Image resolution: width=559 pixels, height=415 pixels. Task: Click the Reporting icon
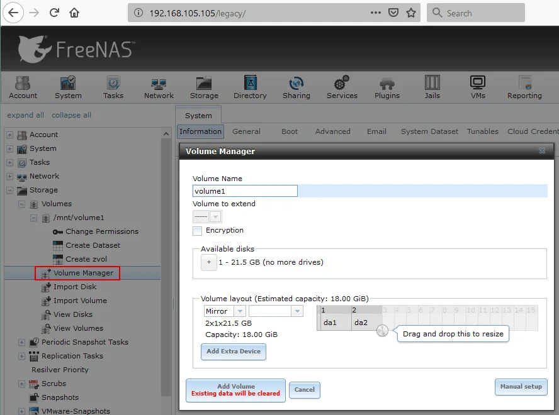click(524, 86)
